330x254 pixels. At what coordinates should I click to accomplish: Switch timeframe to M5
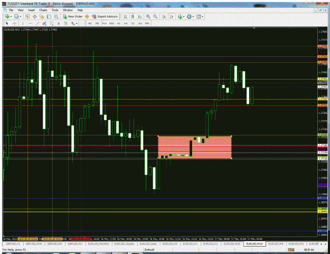coord(97,24)
